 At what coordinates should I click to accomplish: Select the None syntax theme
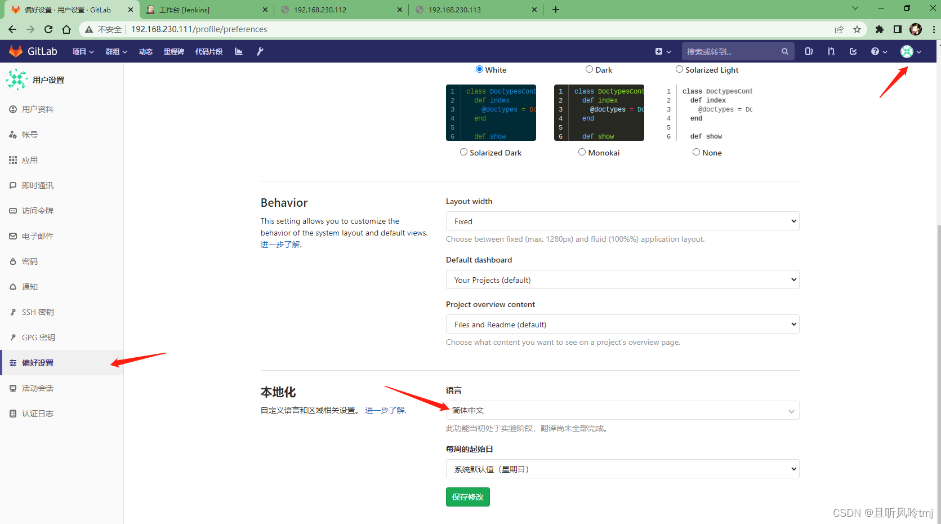(x=696, y=152)
